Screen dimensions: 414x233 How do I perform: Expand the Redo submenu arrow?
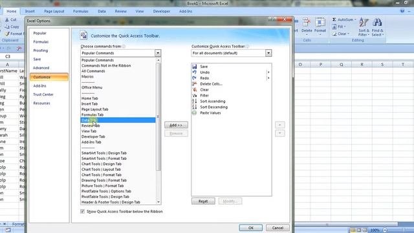tap(268, 78)
